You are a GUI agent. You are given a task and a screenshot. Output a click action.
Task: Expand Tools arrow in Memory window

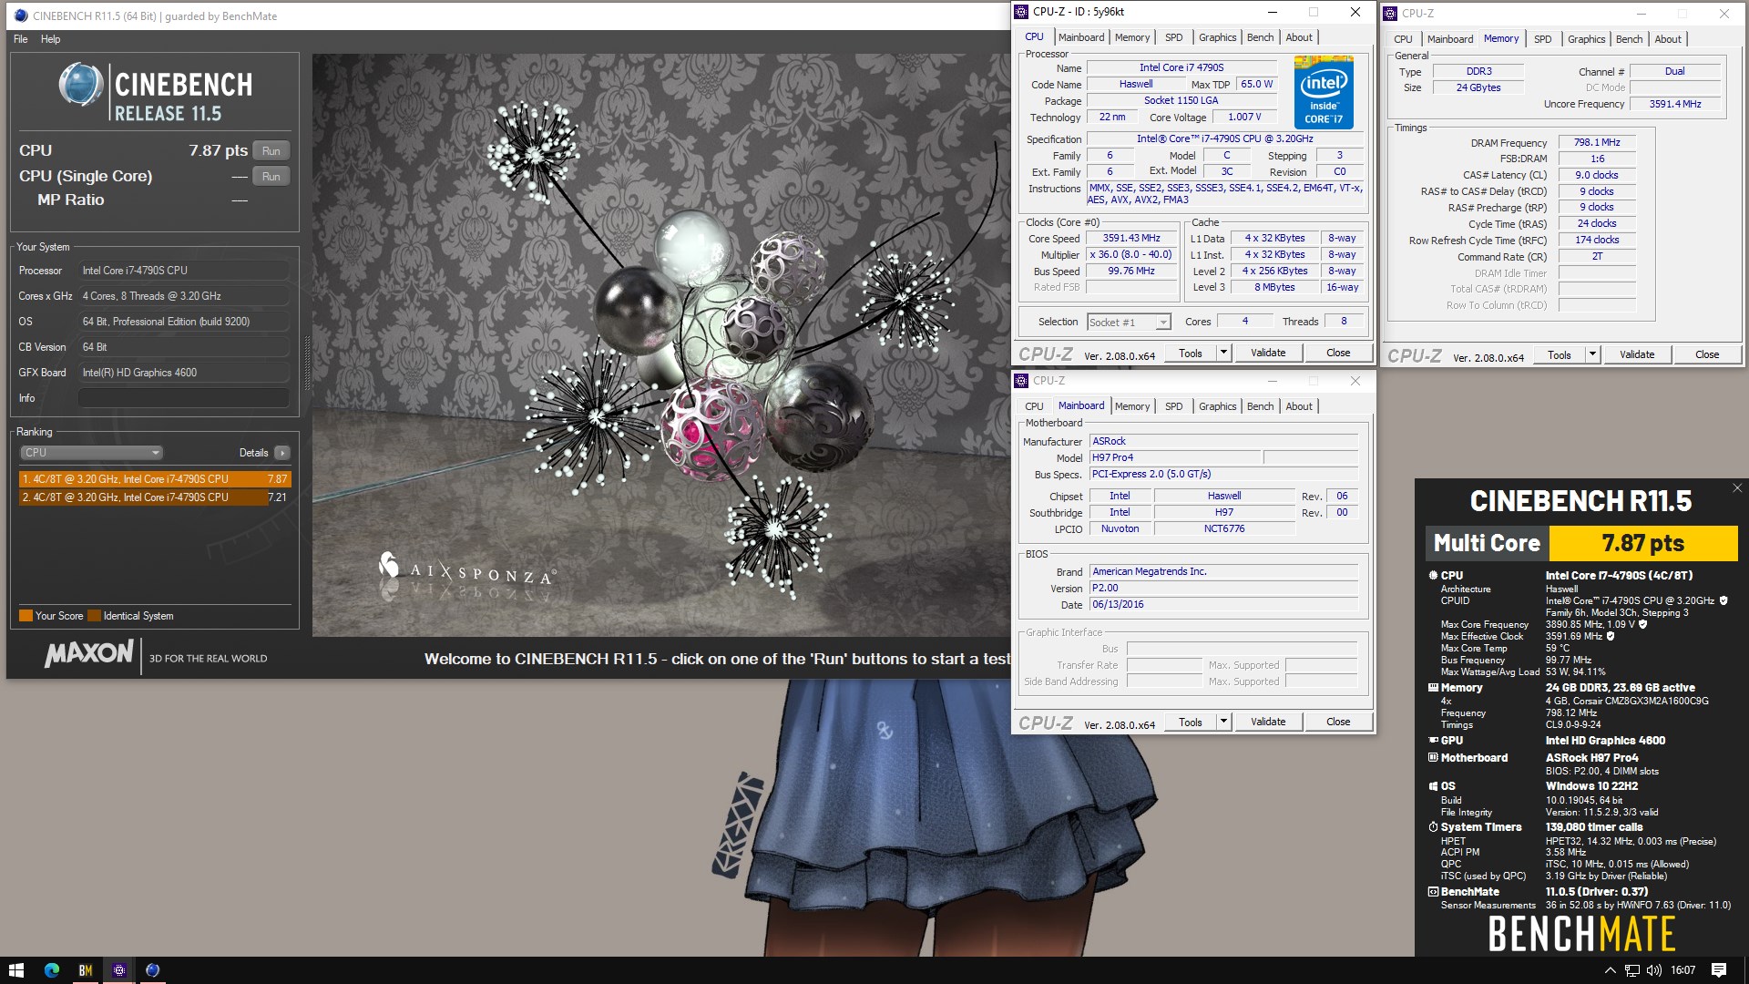1592,354
